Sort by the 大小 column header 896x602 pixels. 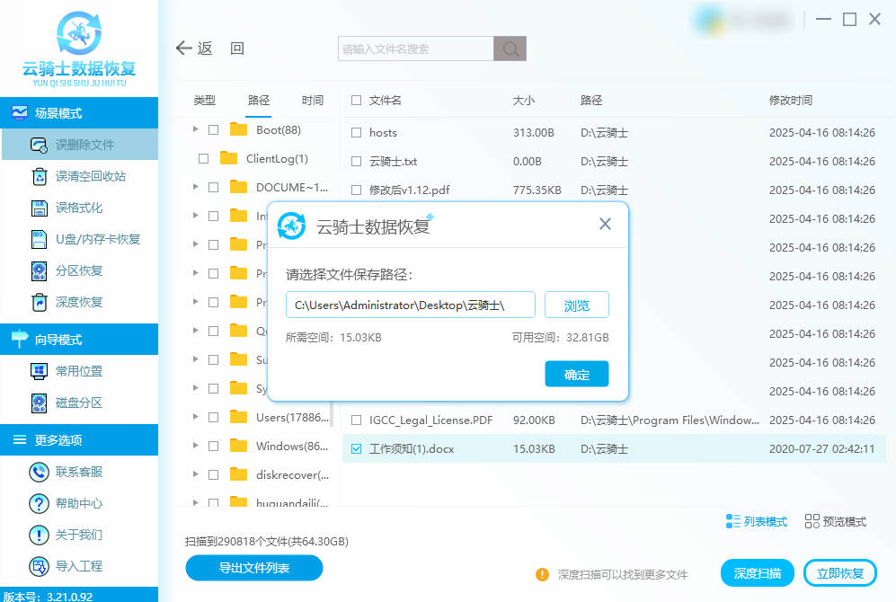click(x=524, y=100)
